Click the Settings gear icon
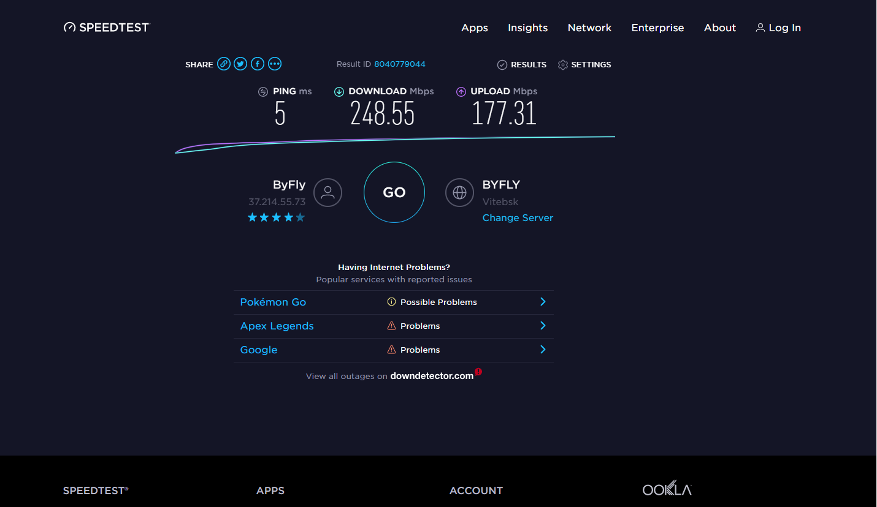Screen dimensions: 877x507 click(563, 64)
